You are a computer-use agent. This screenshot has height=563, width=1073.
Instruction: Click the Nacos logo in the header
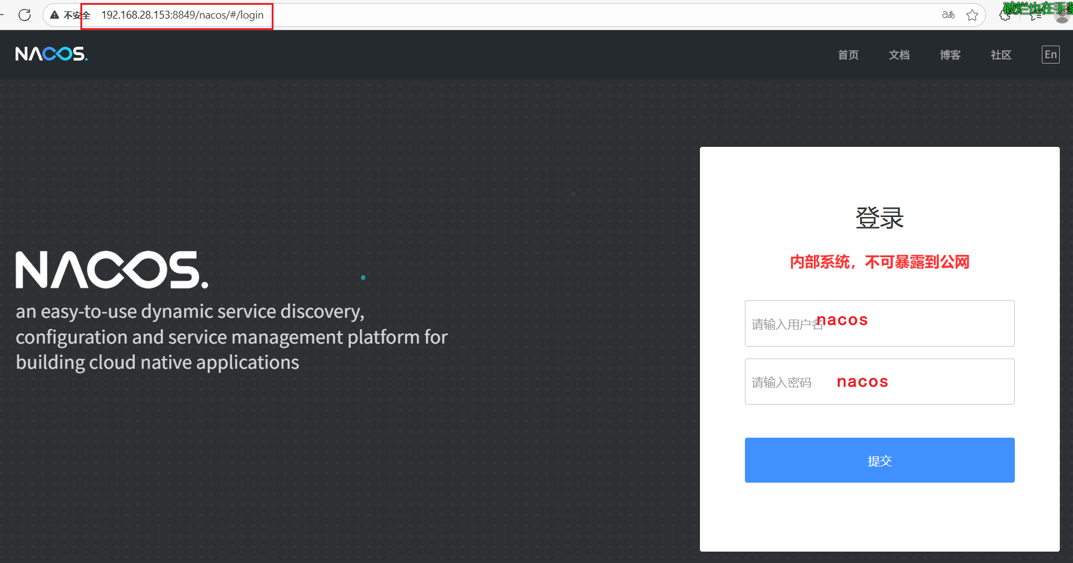pos(52,54)
